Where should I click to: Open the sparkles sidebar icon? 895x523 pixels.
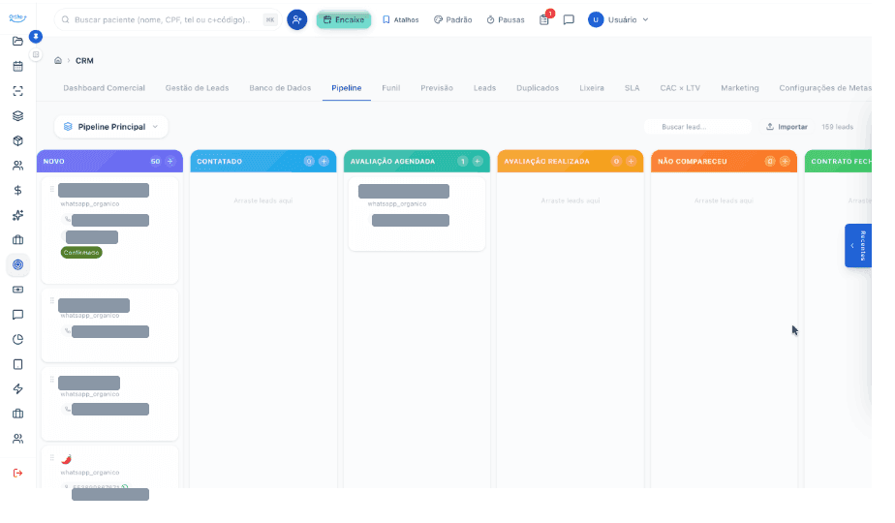17,215
